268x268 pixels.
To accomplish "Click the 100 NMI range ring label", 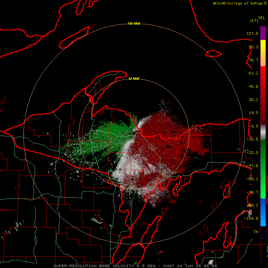I will (x=134, y=24).
